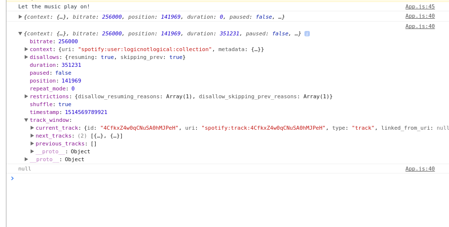449x227 pixels.
Task: Click the disallow_skipping_prev_reasons: Array(1) text
Action: click(x=264, y=96)
